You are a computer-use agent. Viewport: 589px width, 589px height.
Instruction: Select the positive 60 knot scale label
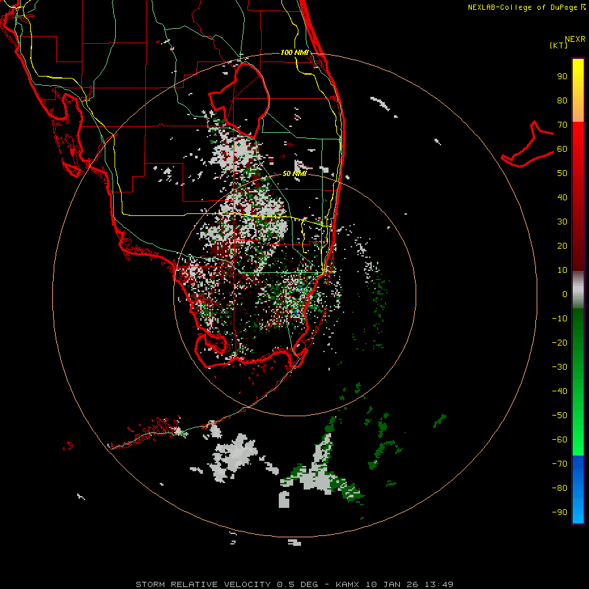click(x=562, y=149)
